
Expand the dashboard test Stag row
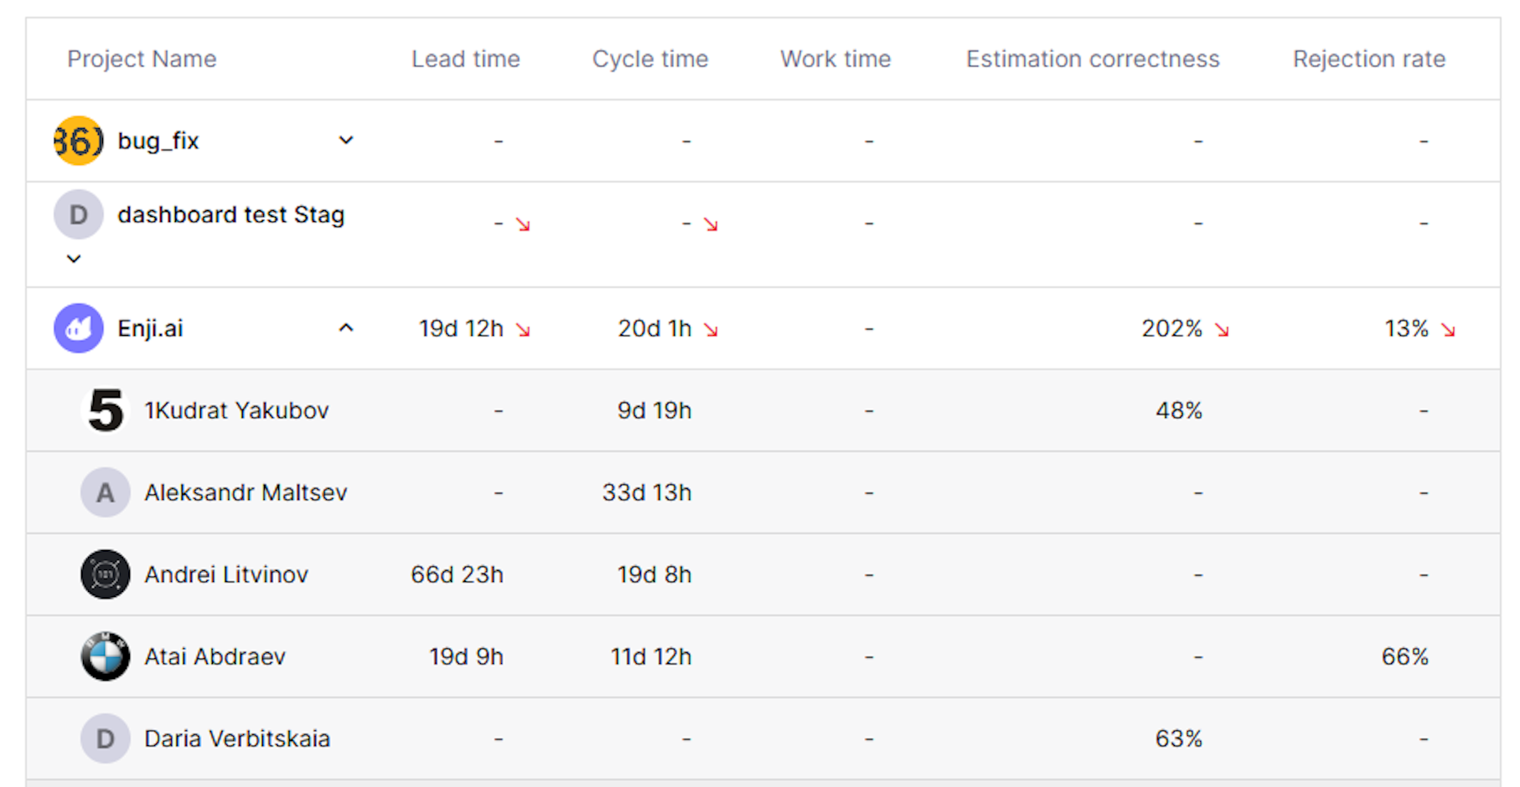[x=74, y=259]
